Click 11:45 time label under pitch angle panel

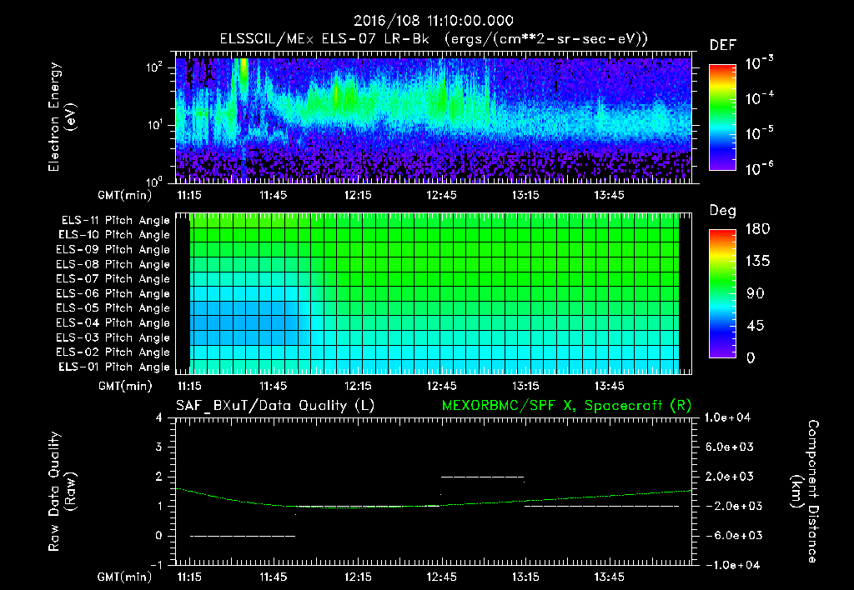[x=273, y=387]
